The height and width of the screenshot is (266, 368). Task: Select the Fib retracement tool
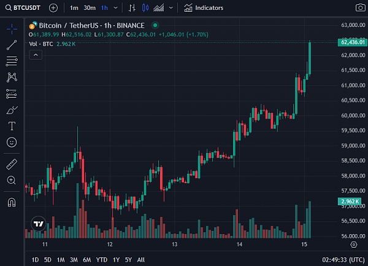12,61
